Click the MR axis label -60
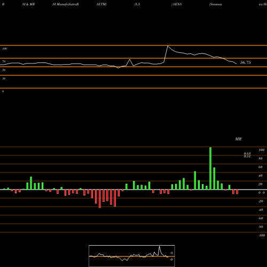Screen dimensions: 267x267 pyautogui.click(x=261, y=218)
